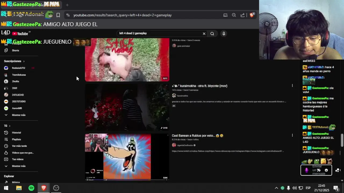Open the Windows Start menu
Viewport: 344px width, 193px height.
tap(6, 188)
